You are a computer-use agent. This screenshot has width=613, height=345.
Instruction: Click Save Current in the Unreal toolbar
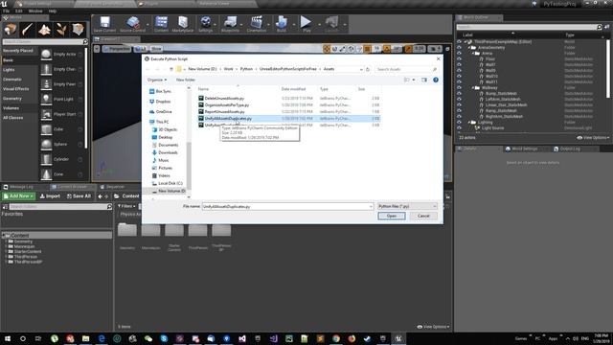104,24
